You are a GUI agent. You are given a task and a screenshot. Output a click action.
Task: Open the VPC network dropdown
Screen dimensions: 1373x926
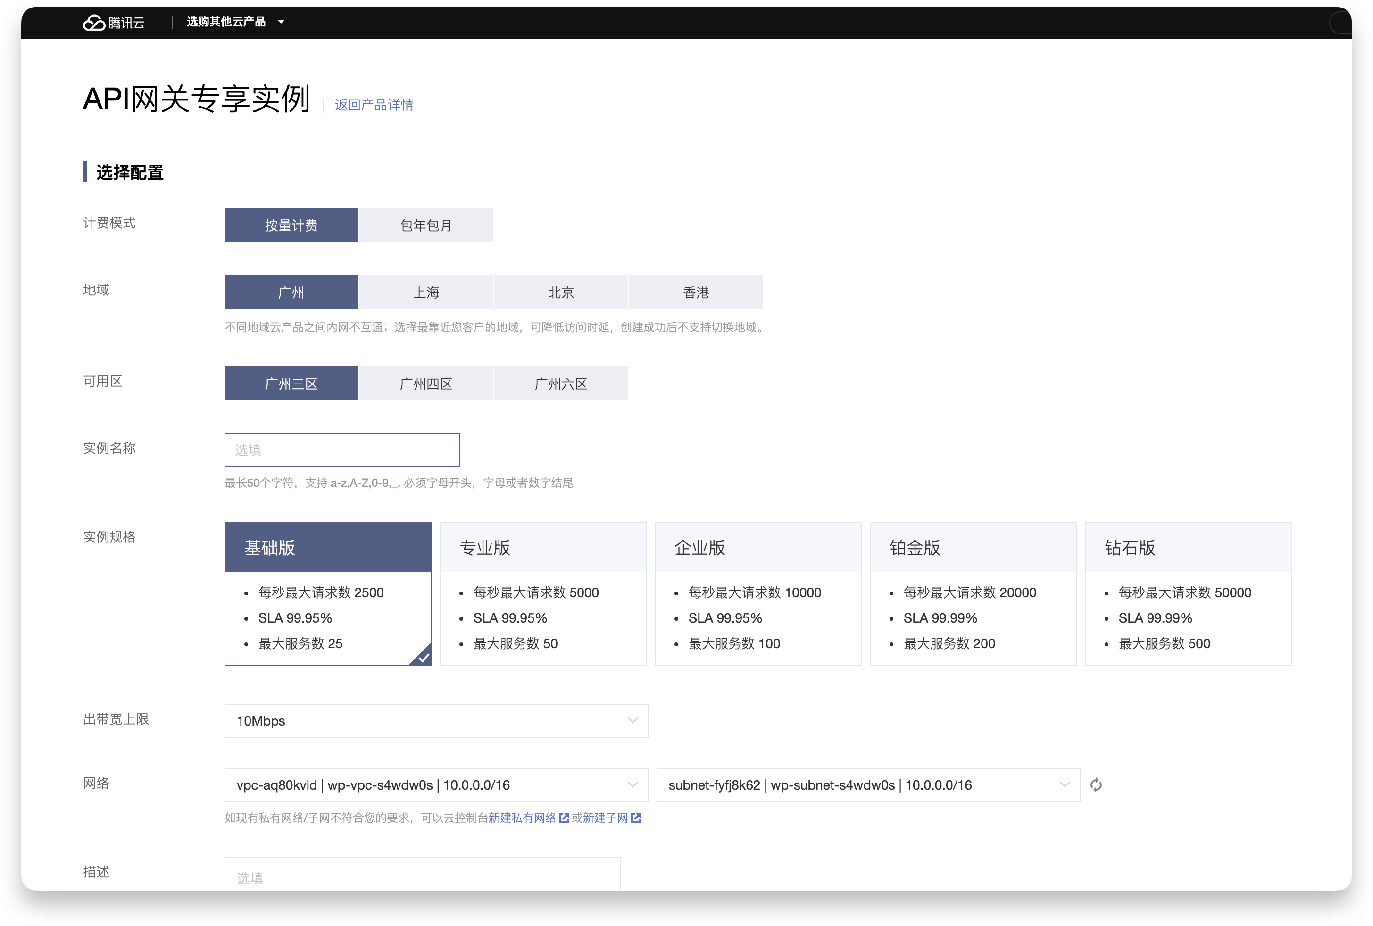436,785
